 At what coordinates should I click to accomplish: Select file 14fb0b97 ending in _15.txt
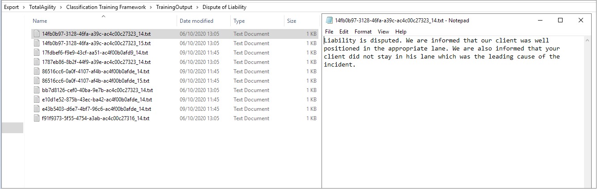pos(96,43)
